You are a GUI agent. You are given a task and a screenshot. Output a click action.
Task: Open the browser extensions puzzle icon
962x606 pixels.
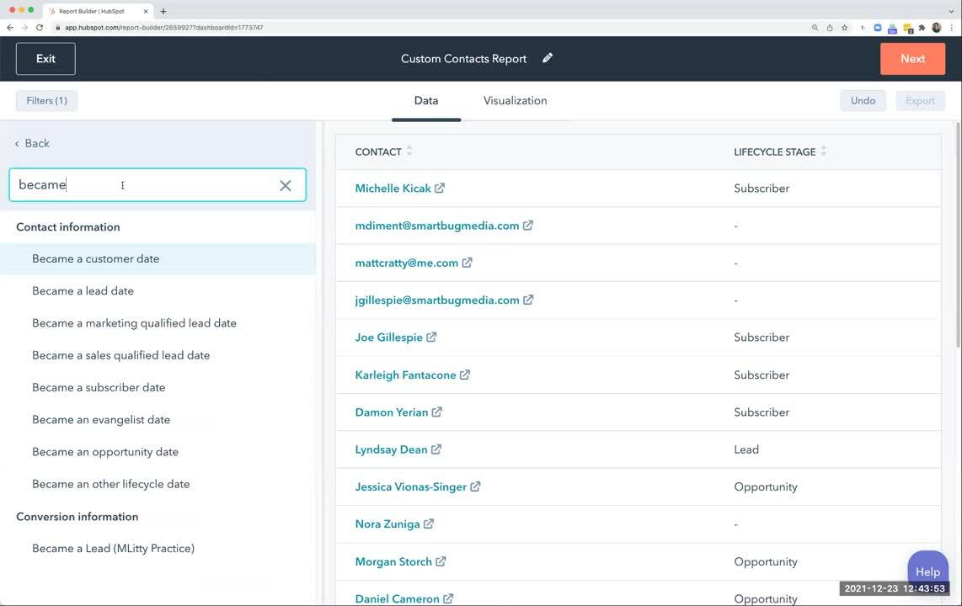[922, 28]
